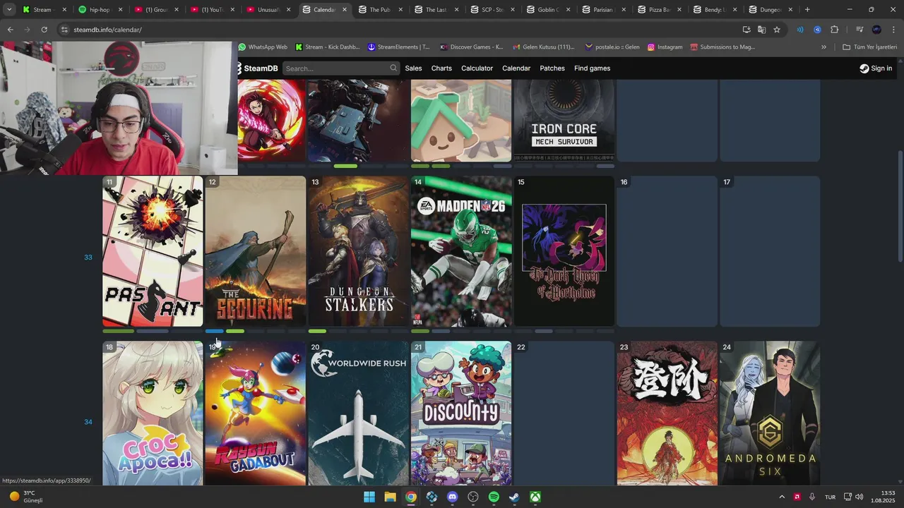Open the Charts menu item
The height and width of the screenshot is (508, 904).
(x=441, y=68)
